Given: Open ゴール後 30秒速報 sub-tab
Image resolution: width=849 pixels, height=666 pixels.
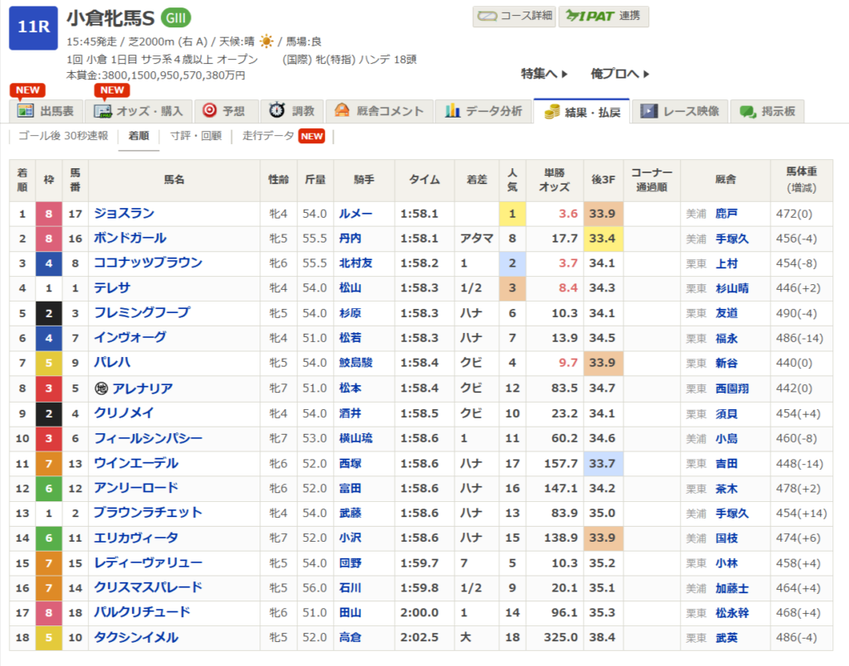Looking at the screenshot, I should 63,136.
